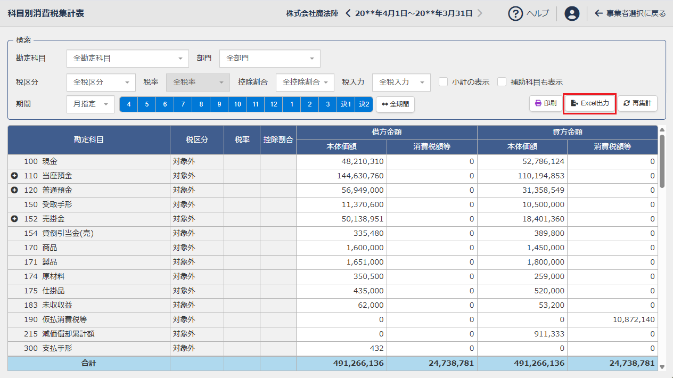Click the 控除割合 column header
The height and width of the screenshot is (378, 673).
pyautogui.click(x=278, y=139)
